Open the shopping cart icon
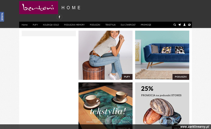The image size is (211, 129). click(180, 25)
